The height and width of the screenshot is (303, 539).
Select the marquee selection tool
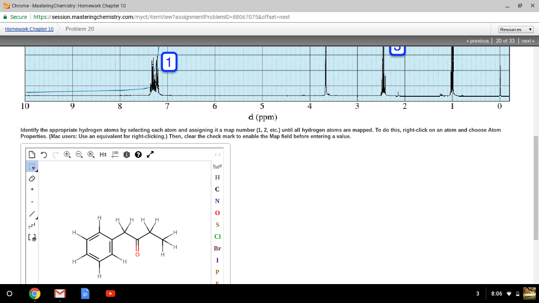coord(32,166)
